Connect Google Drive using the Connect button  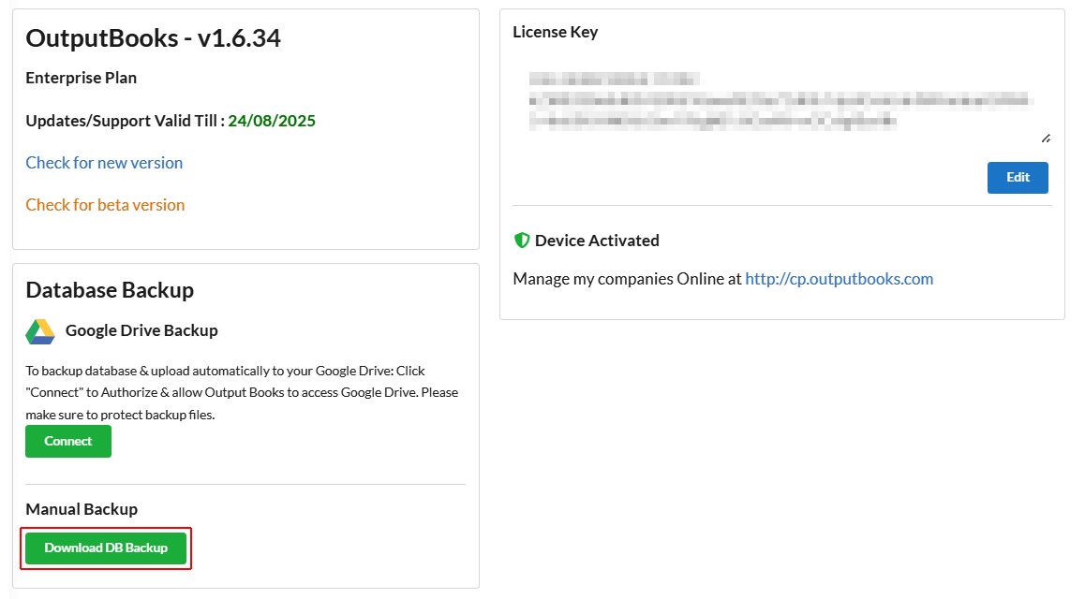[68, 442]
